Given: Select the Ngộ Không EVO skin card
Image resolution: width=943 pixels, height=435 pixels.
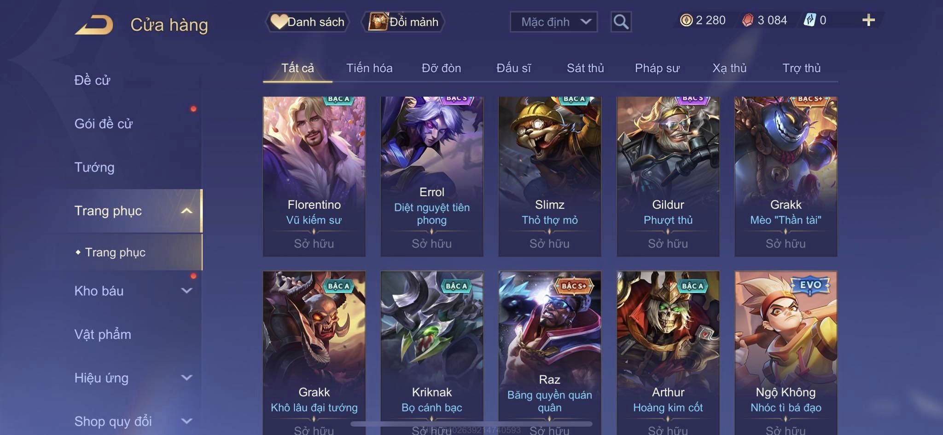Looking at the screenshot, I should pos(786,353).
